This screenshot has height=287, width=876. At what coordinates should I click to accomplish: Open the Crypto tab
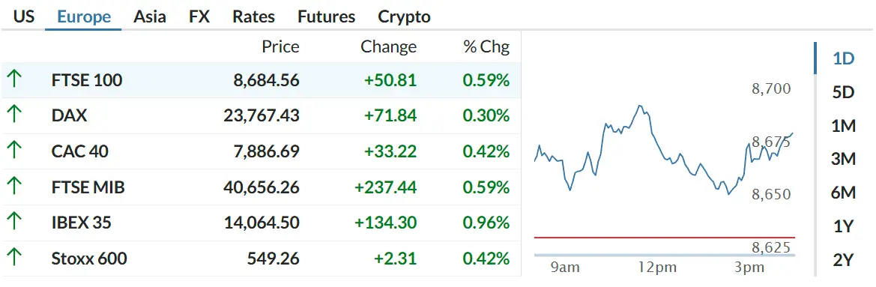(405, 16)
